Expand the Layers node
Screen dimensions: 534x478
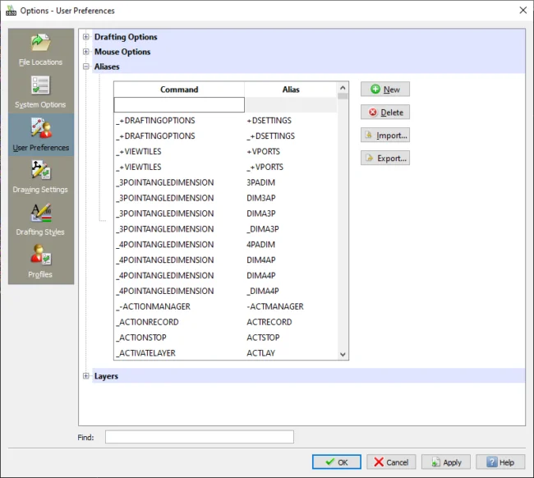point(86,376)
